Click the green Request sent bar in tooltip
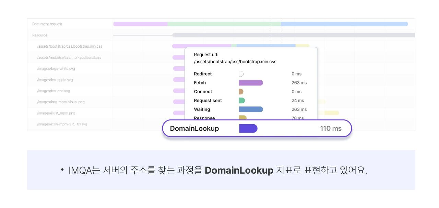439x208 pixels. click(242, 101)
